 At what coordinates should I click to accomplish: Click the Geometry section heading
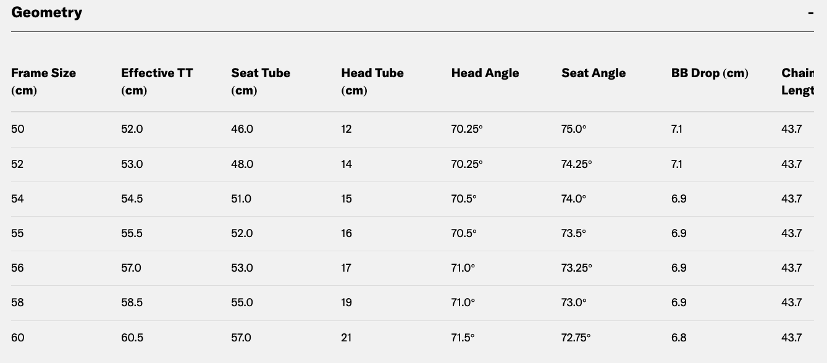(46, 12)
